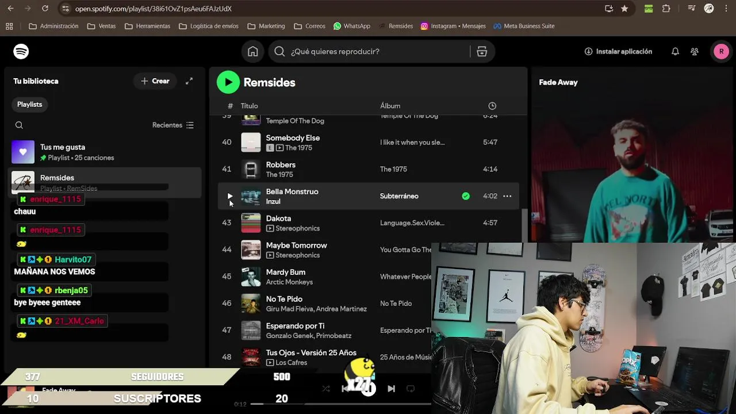736x414 pixels.
Task: Play Bella Monstruo with row play icon
Action: coord(230,196)
